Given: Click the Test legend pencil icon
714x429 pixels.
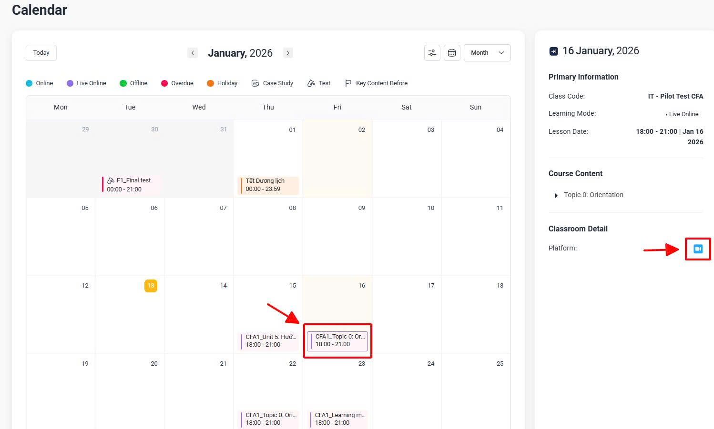Looking at the screenshot, I should [311, 83].
